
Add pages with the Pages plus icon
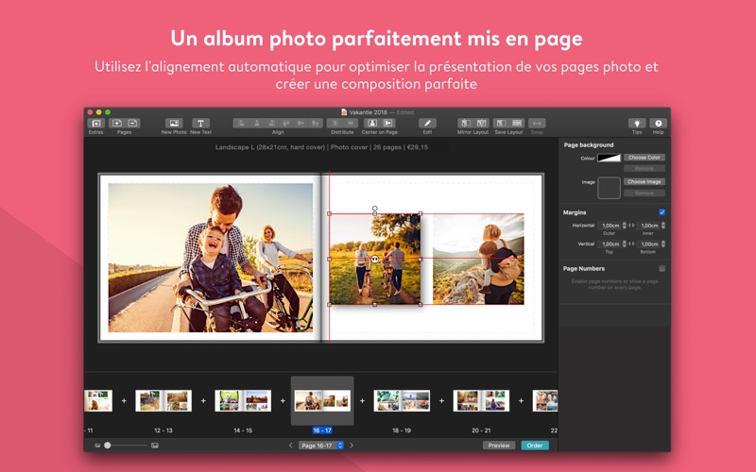pos(116,124)
